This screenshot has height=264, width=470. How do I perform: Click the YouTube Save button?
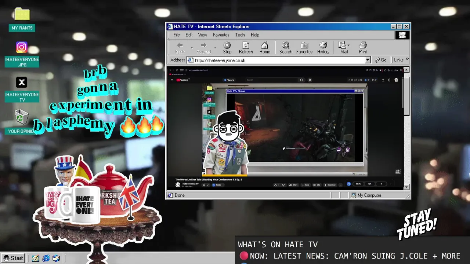(306, 185)
